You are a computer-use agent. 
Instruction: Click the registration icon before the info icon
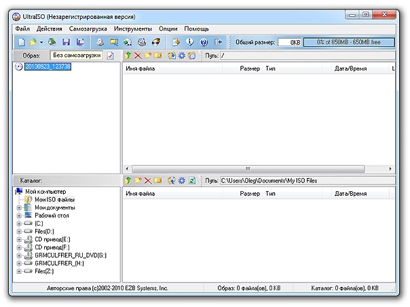pos(176,42)
